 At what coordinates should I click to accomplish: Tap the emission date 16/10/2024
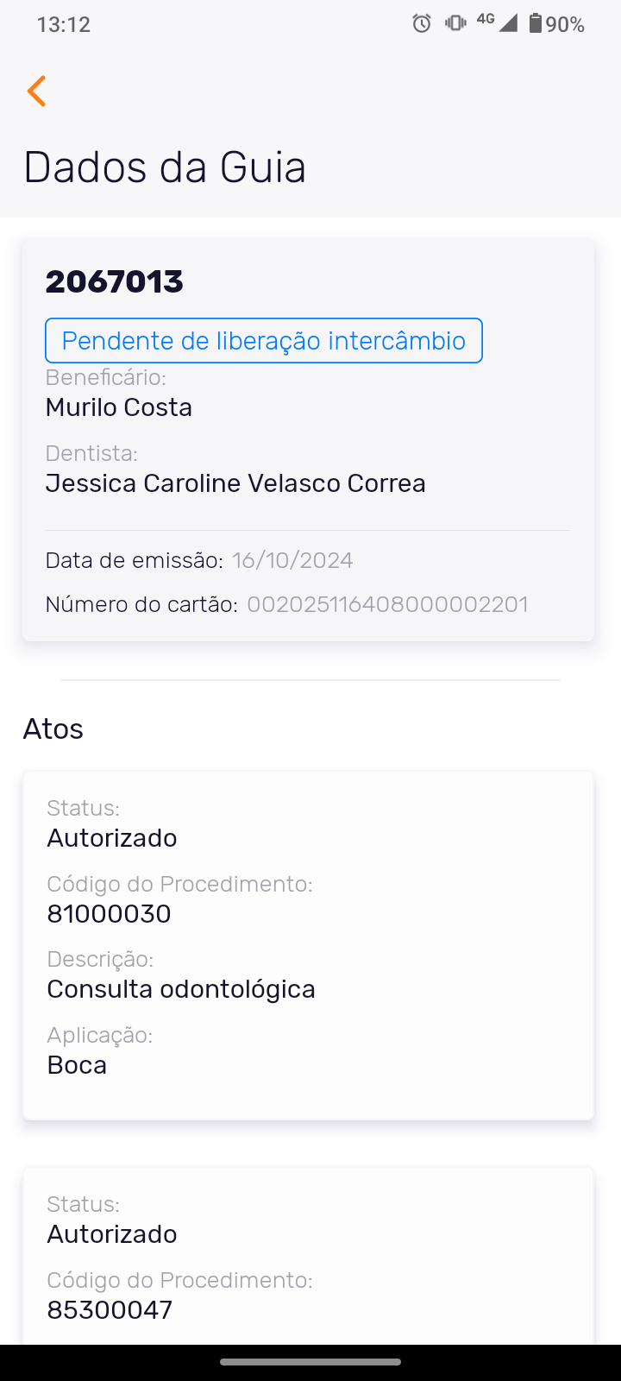292,560
